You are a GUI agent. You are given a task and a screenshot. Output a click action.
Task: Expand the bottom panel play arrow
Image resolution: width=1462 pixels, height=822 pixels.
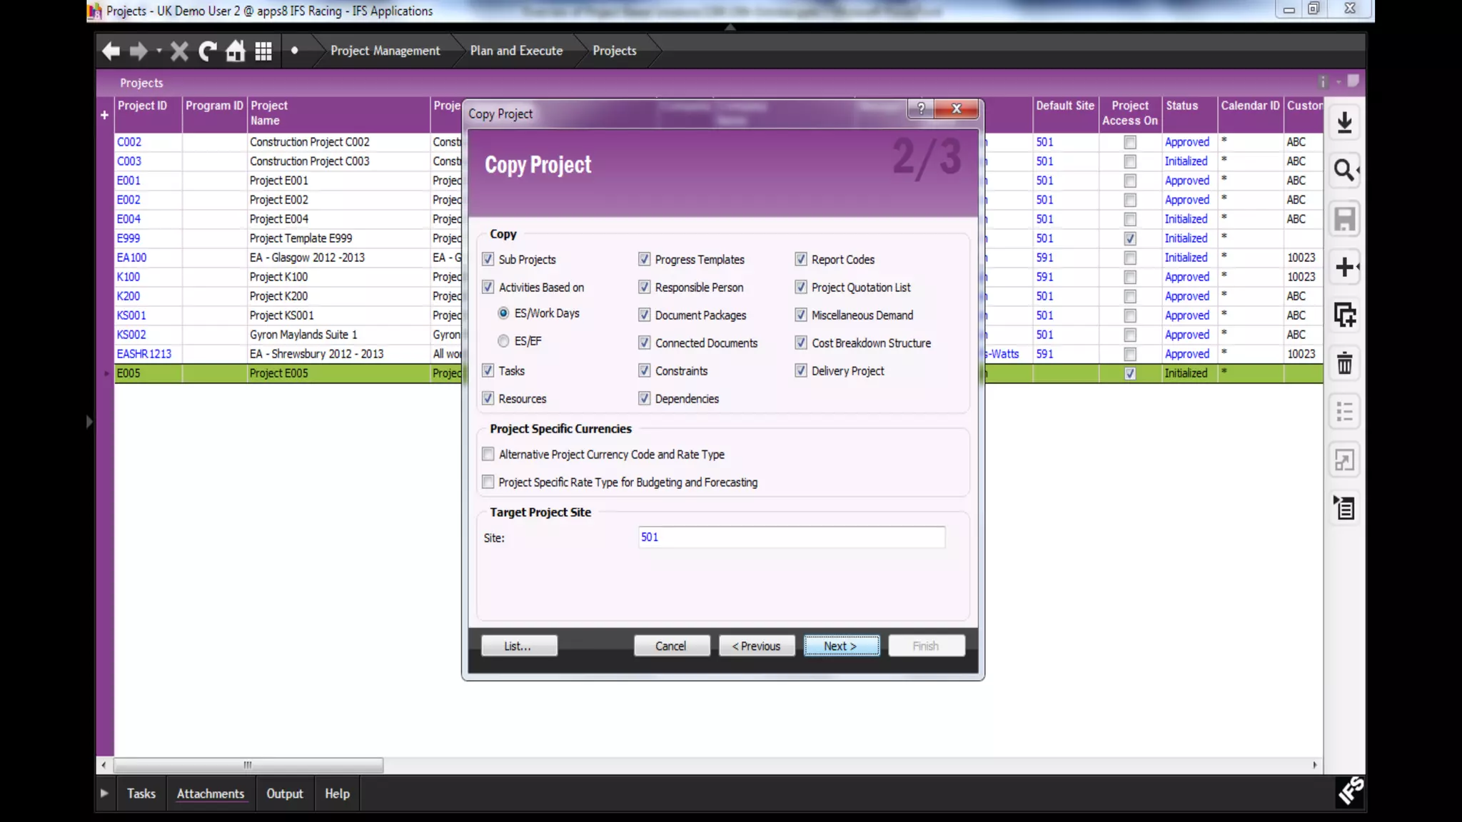104,793
